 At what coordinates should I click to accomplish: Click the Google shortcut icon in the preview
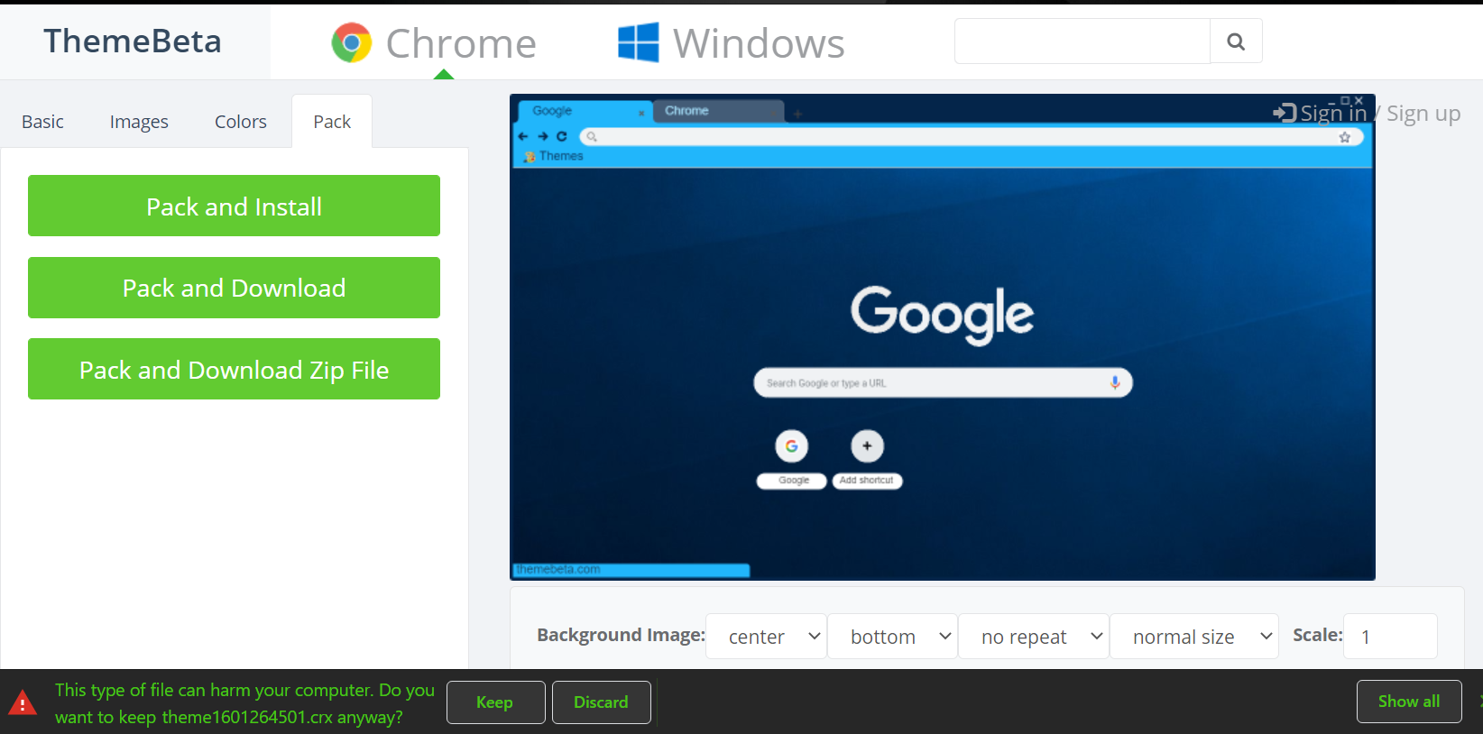pos(792,445)
